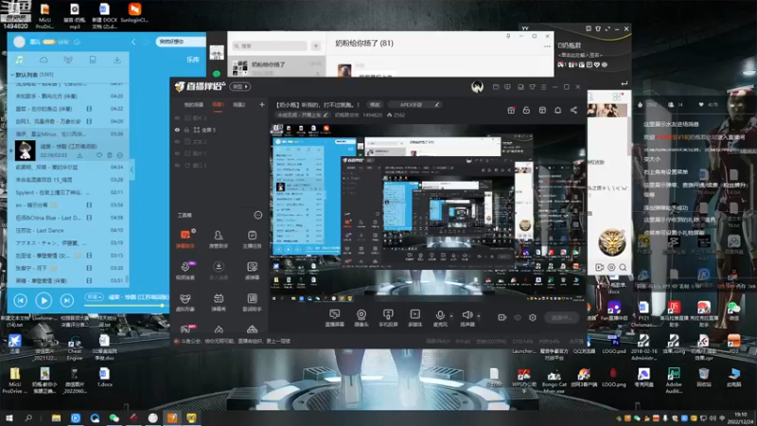Open the 读弹幕 tool
Screen dimensions: 757x426
pyautogui.click(x=252, y=271)
